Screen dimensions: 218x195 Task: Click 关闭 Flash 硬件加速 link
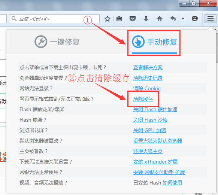tap(155, 109)
